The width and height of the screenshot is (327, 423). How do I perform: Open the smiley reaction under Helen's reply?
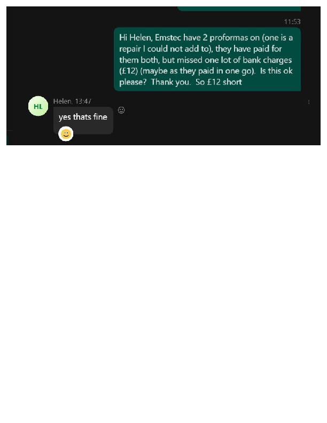66,134
